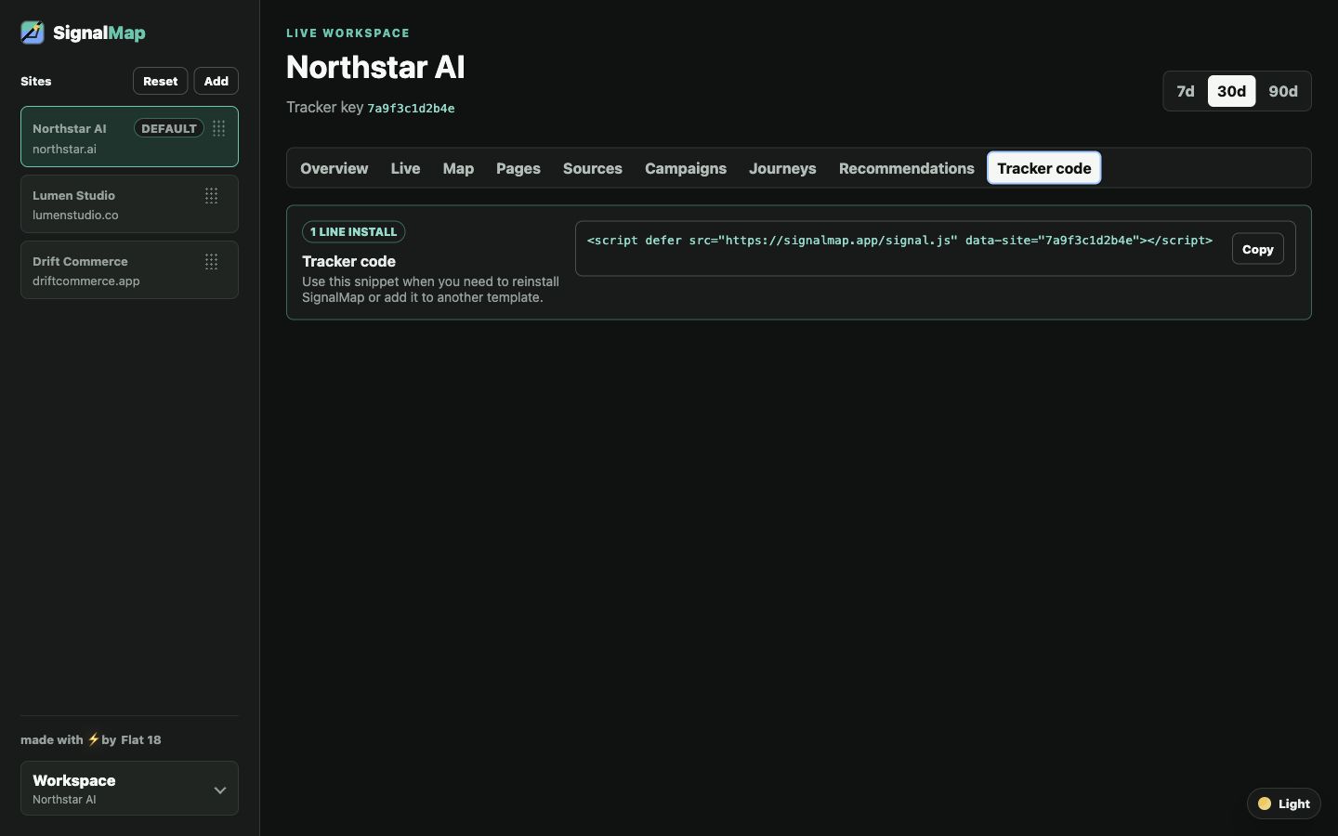The height and width of the screenshot is (836, 1338).
Task: Open the Map tab
Action: point(458,168)
